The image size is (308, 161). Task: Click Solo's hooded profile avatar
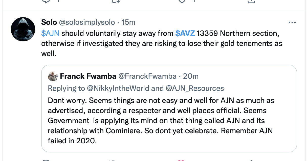click(x=23, y=29)
